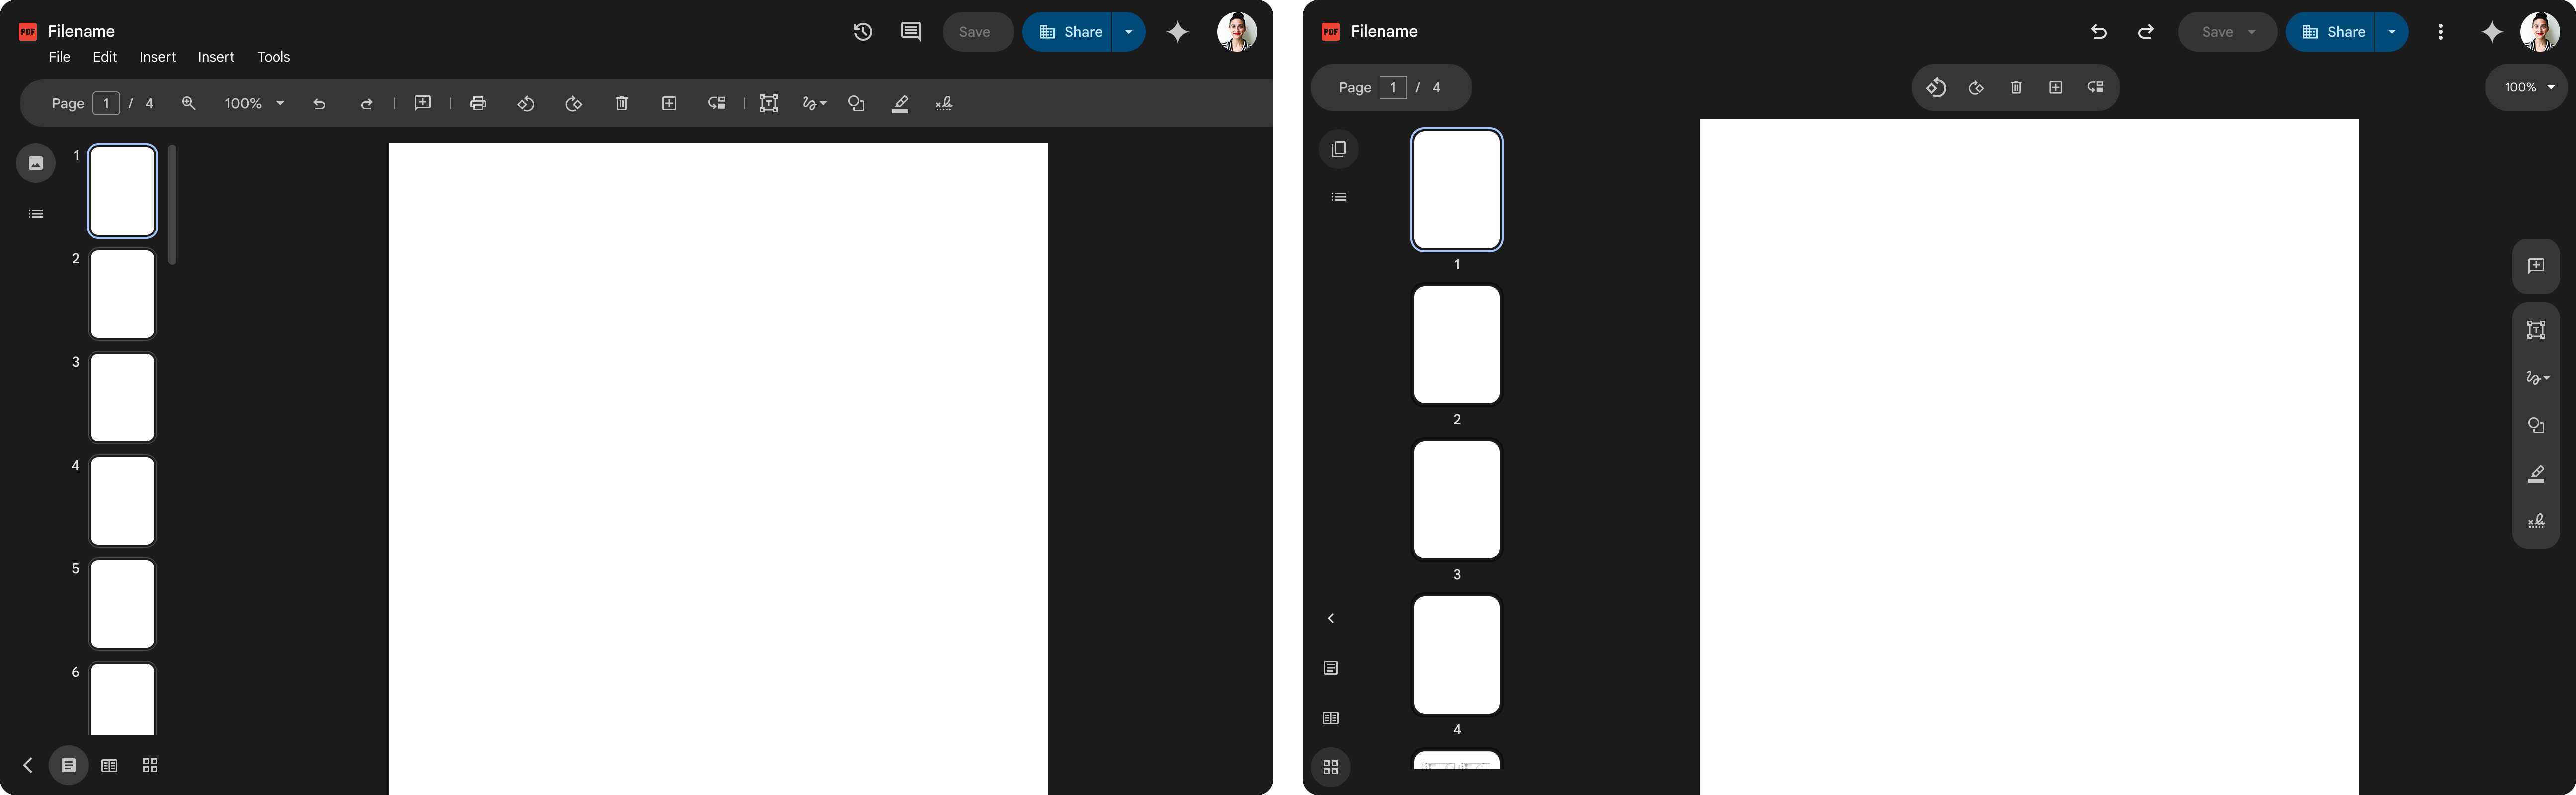The image size is (2576, 795).
Task: Open version history clock icon
Action: (863, 32)
